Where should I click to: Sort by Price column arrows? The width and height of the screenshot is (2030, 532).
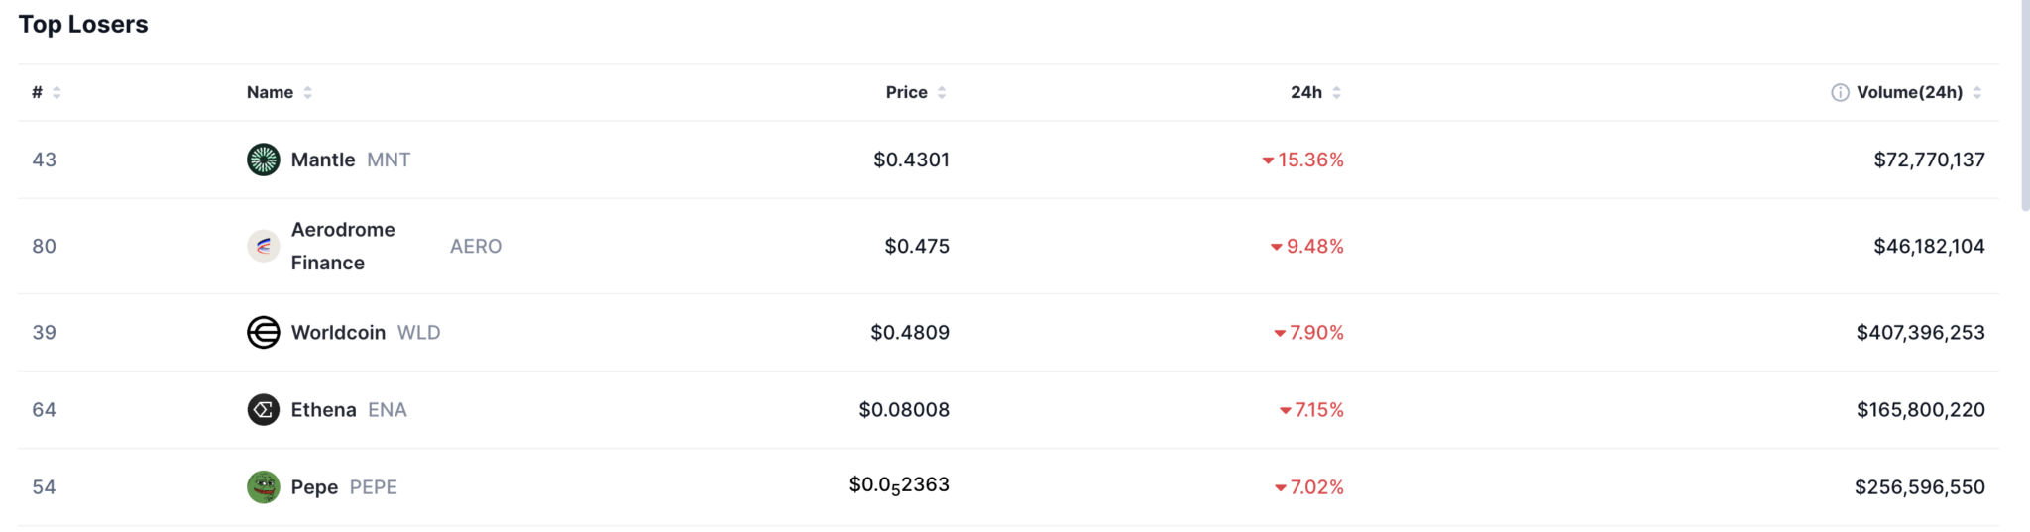pos(942,92)
